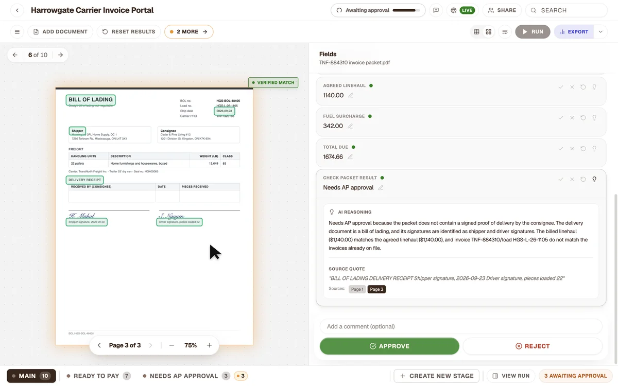
Task: Edit the Check Packet Result pencil
Action: click(x=381, y=188)
